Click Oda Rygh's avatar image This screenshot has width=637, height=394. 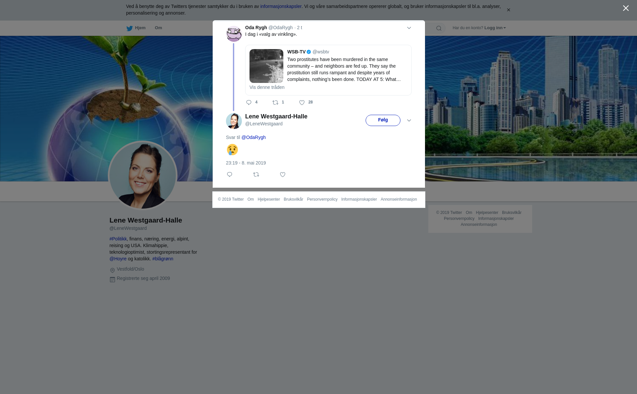[x=234, y=33]
